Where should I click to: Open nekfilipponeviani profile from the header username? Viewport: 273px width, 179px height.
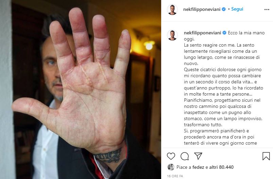pyautogui.click(x=202, y=10)
